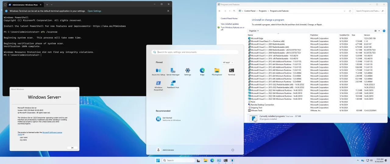Sort programs by the Installed On column
This screenshot has width=390, height=164.
click(345, 35)
